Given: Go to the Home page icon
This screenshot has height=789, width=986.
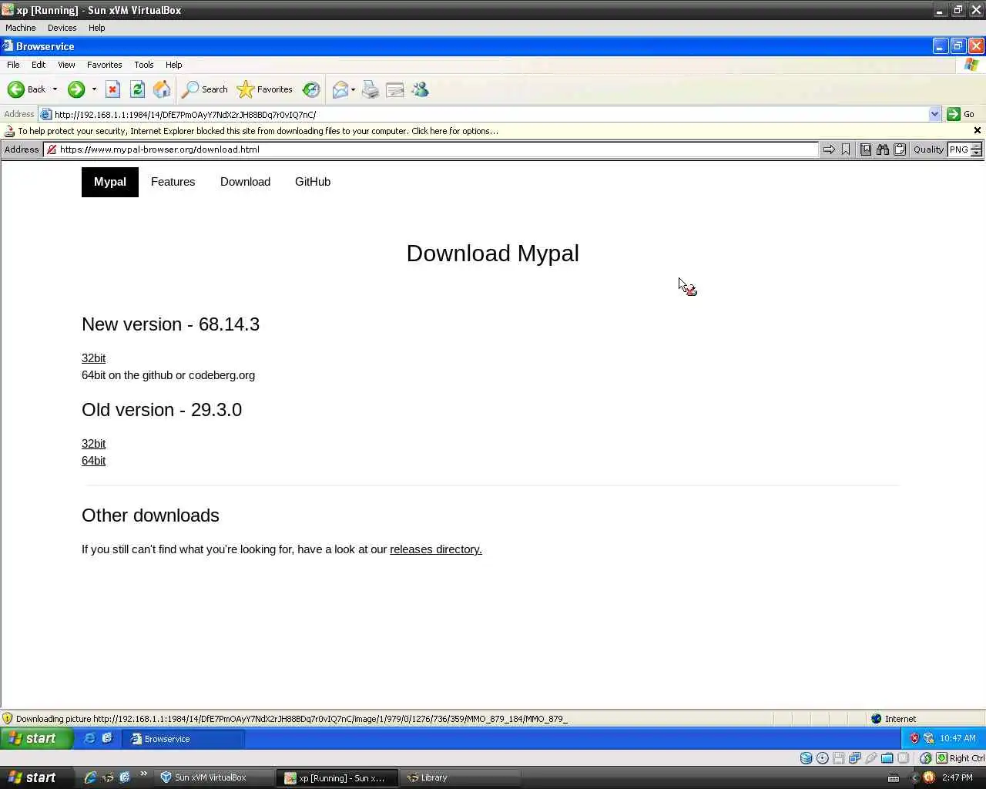Looking at the screenshot, I should [162, 89].
